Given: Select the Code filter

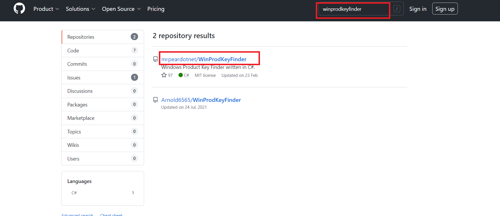Looking at the screenshot, I should [x=103, y=50].
